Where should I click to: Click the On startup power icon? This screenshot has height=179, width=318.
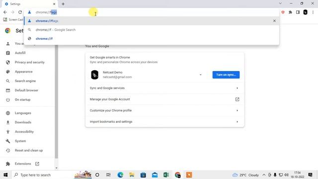coord(8,99)
